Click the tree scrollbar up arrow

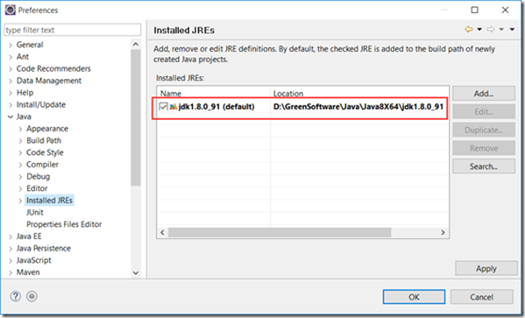pyautogui.click(x=136, y=44)
